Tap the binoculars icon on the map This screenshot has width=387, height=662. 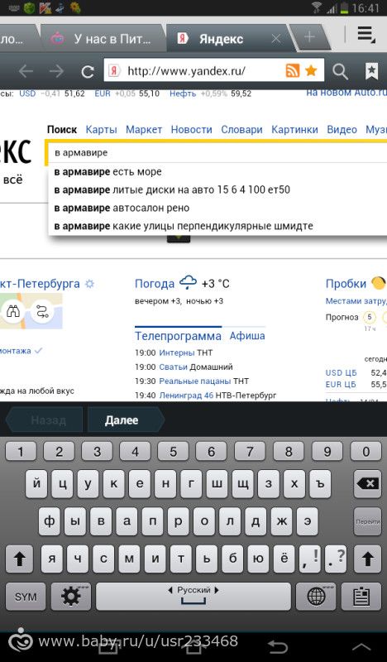click(x=13, y=312)
